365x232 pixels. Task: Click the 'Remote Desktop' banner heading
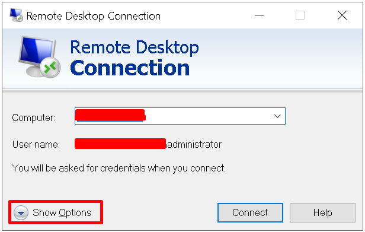pos(135,47)
